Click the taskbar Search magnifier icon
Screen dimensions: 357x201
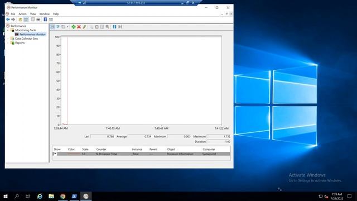[x=17, y=196]
